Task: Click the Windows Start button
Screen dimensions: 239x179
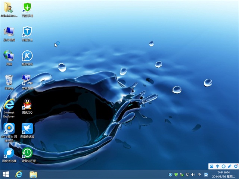Action: [x=6, y=174]
